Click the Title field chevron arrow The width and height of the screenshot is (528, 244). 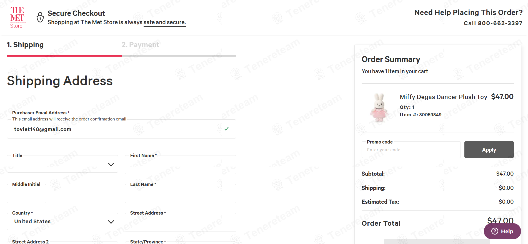tap(111, 165)
